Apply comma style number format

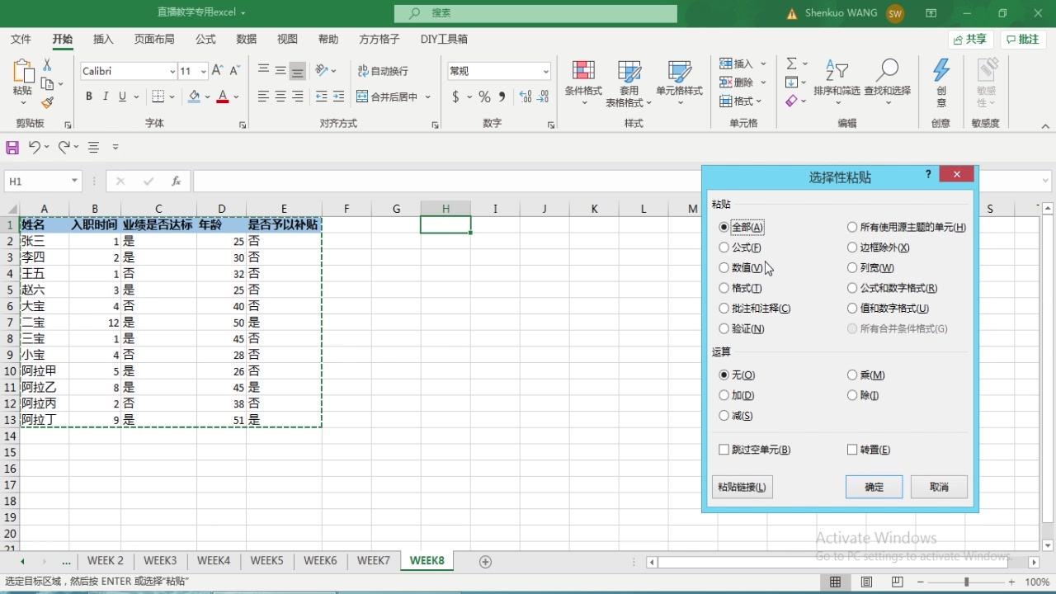pyautogui.click(x=502, y=97)
